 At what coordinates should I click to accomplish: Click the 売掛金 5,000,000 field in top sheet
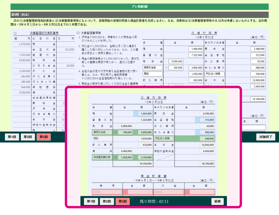(x=176, y=61)
